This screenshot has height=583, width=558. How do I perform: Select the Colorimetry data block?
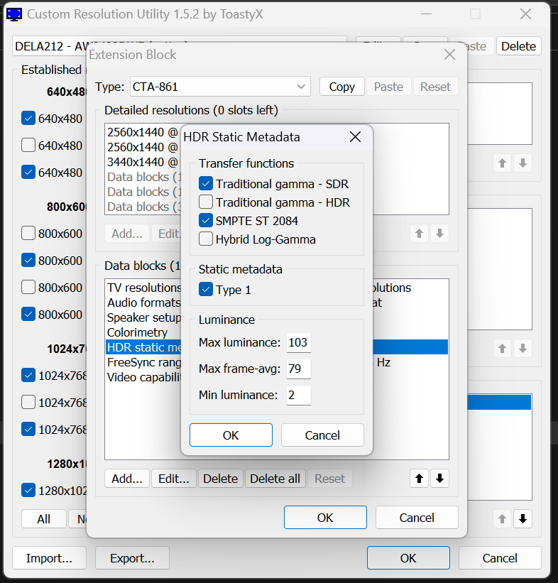click(137, 332)
